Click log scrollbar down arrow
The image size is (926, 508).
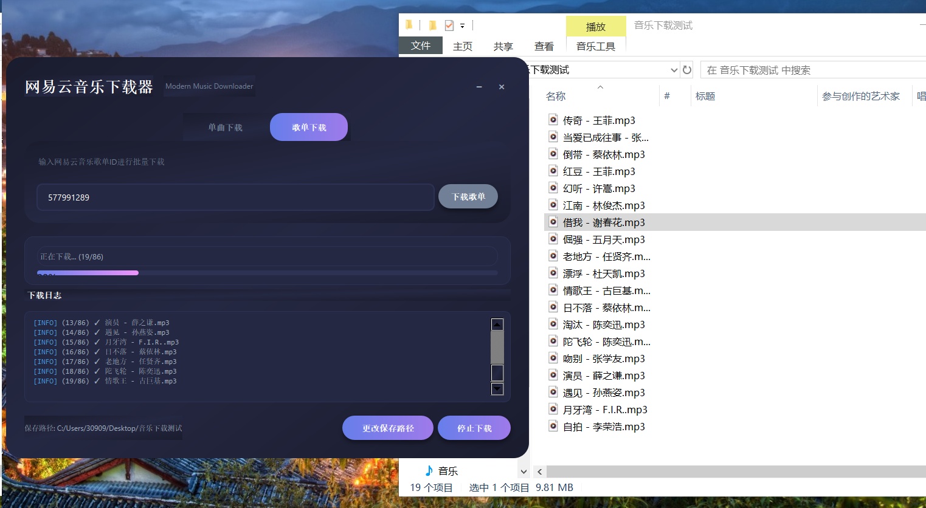pyautogui.click(x=497, y=389)
